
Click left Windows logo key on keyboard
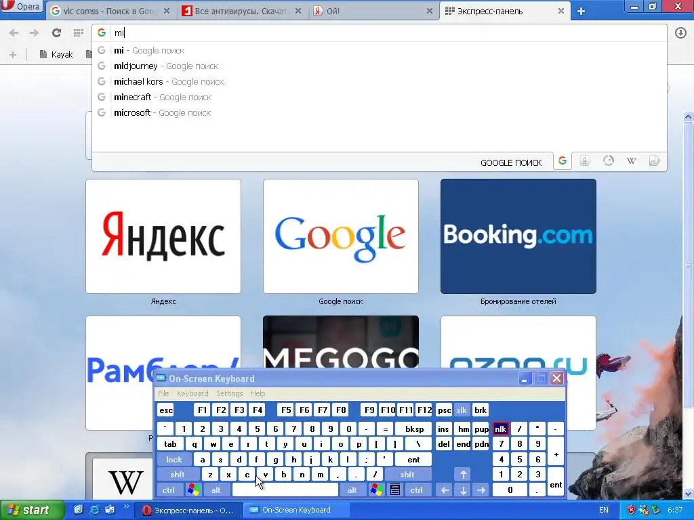point(193,490)
